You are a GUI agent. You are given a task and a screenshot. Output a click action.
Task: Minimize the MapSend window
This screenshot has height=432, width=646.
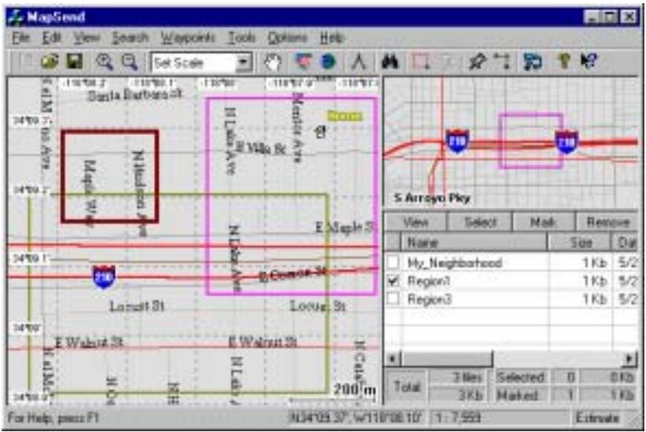click(592, 17)
